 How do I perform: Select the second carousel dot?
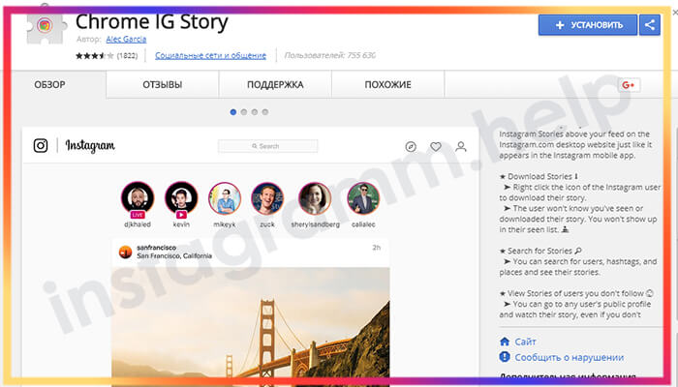244,112
